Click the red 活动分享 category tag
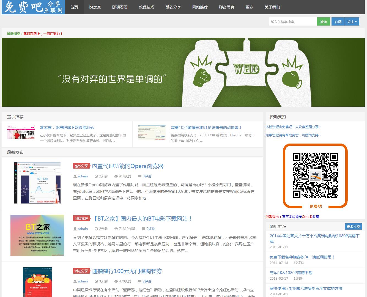 pos(81,271)
